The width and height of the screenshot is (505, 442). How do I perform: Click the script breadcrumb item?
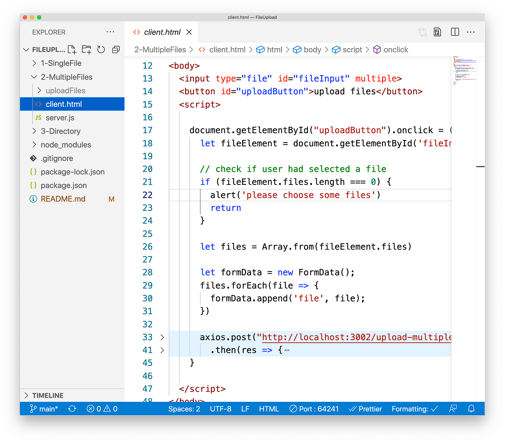point(347,50)
